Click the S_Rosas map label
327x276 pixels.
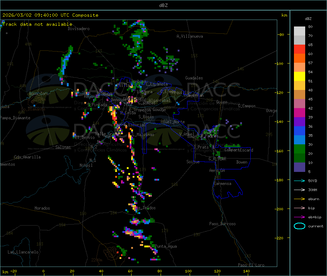point(146,117)
